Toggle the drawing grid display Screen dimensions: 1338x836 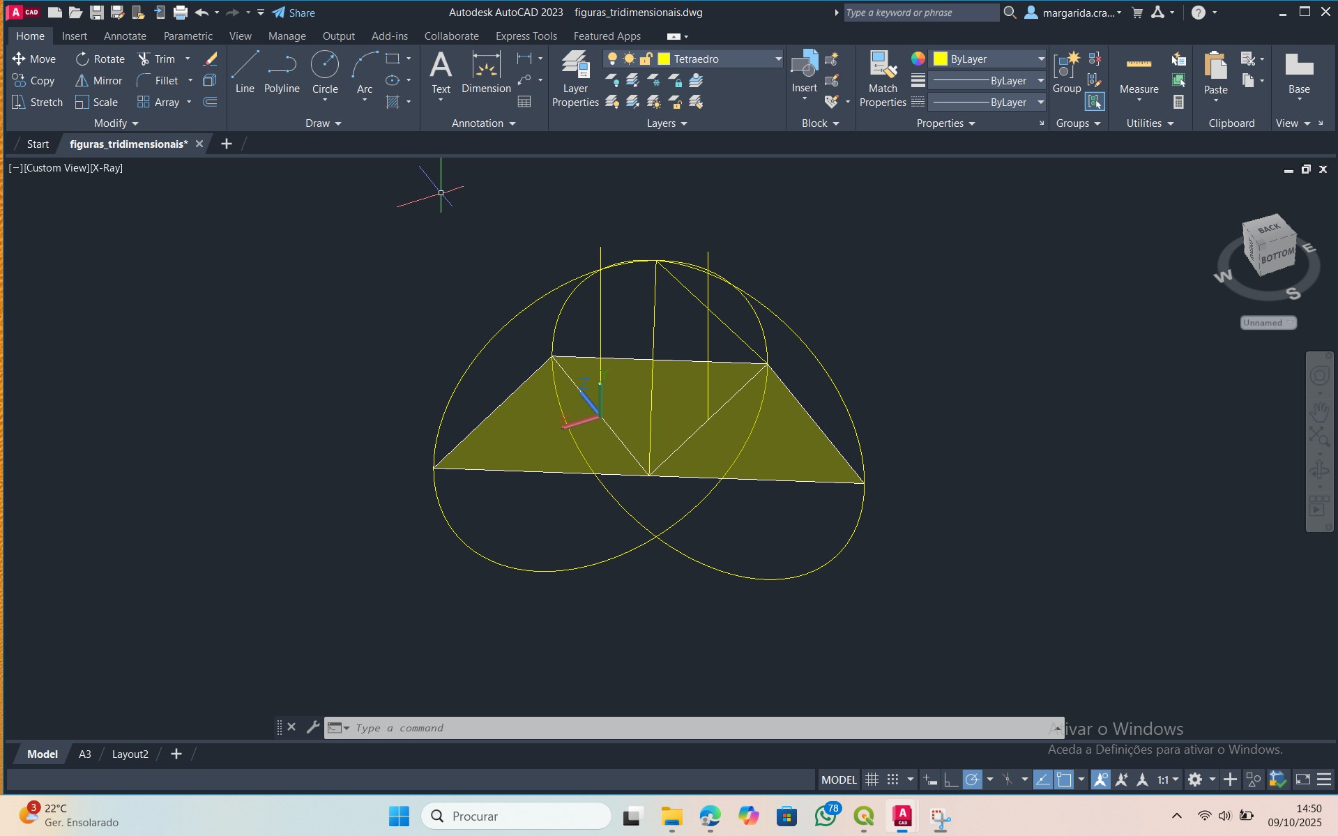[x=872, y=780]
